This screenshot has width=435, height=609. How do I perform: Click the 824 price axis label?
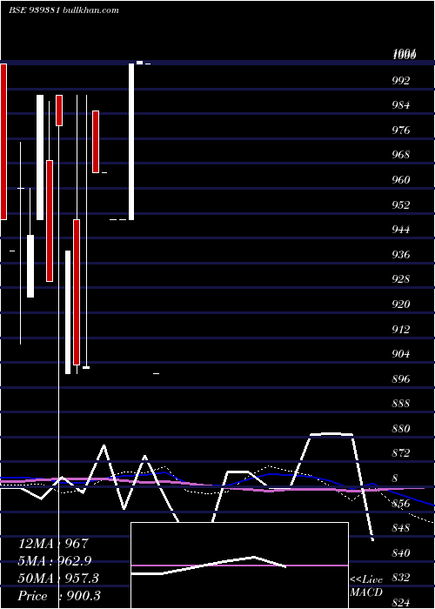(401, 603)
